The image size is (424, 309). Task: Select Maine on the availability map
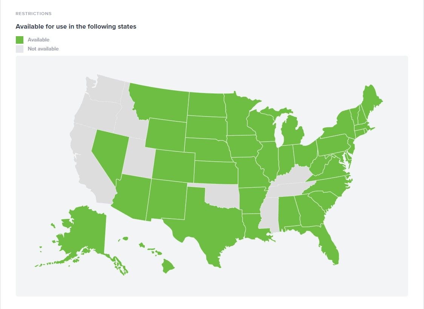point(372,100)
